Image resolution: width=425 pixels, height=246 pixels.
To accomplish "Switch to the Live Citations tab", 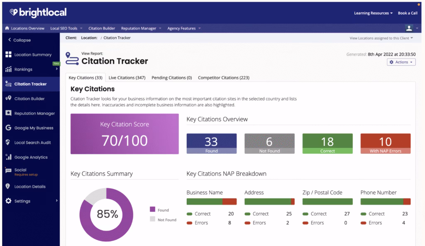I will pyautogui.click(x=127, y=77).
